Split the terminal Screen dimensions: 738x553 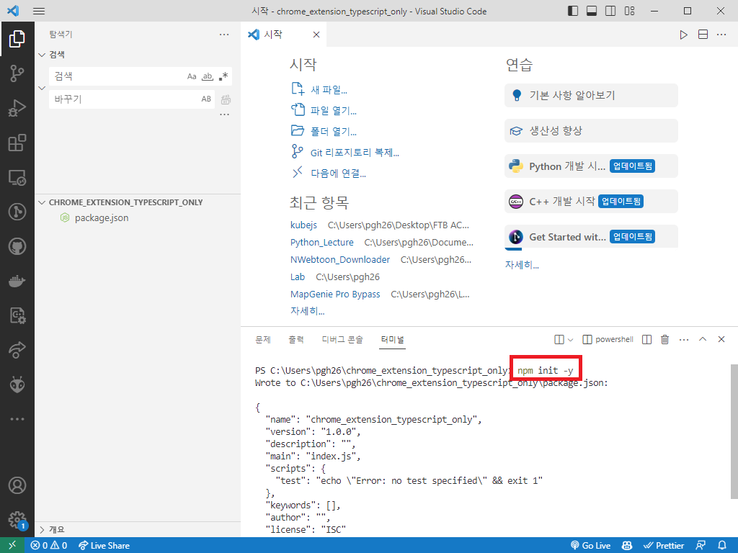646,340
